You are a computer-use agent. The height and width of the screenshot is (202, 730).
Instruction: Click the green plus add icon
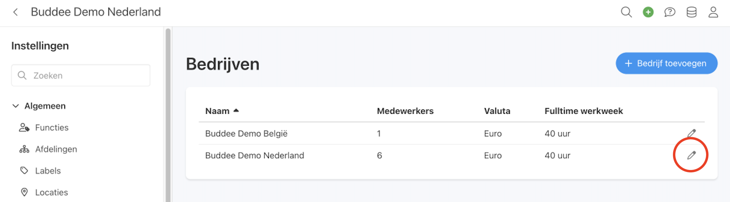click(x=648, y=12)
